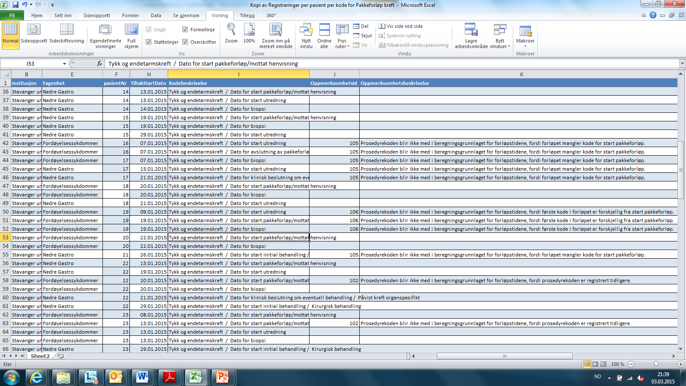Image resolution: width=686 pixels, height=386 pixels.
Task: Toggle the Overskrifter headings checkbox
Action: [x=185, y=42]
